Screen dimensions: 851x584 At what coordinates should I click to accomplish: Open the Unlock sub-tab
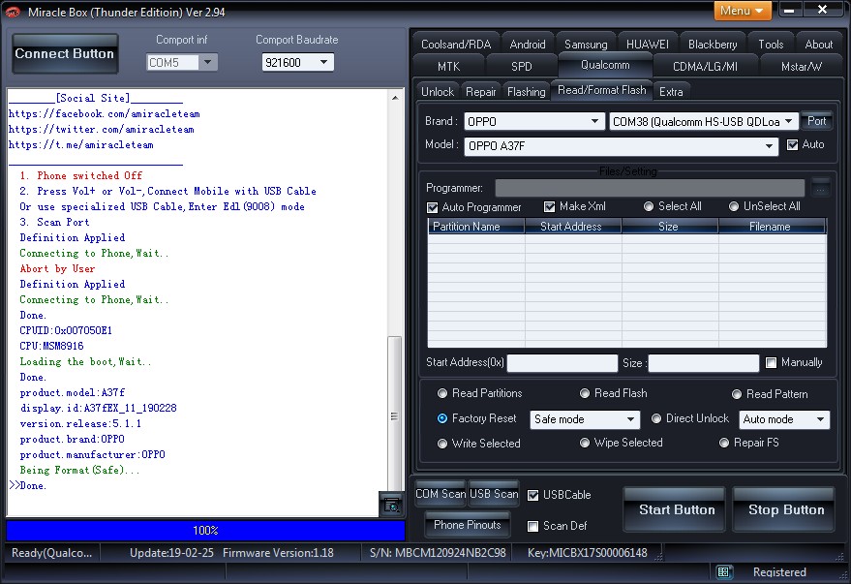[x=438, y=92]
